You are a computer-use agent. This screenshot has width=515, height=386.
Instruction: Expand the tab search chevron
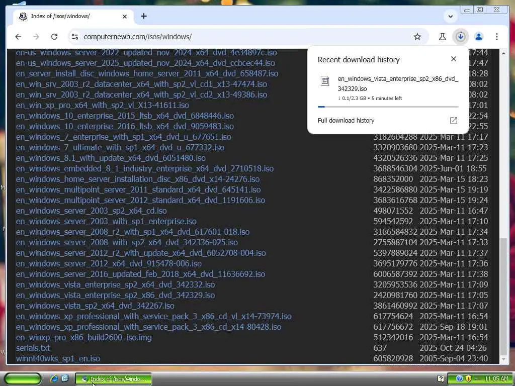[x=451, y=17]
